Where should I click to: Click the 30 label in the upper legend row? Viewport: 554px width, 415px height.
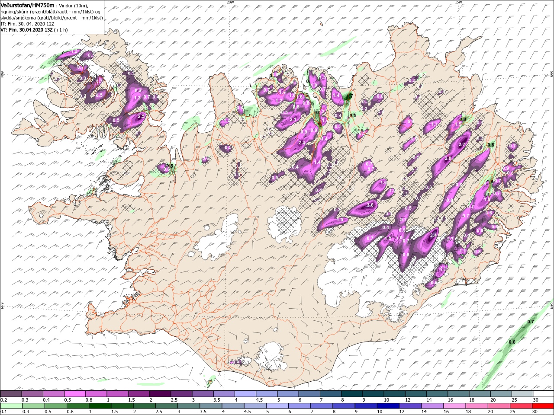coord(536,400)
